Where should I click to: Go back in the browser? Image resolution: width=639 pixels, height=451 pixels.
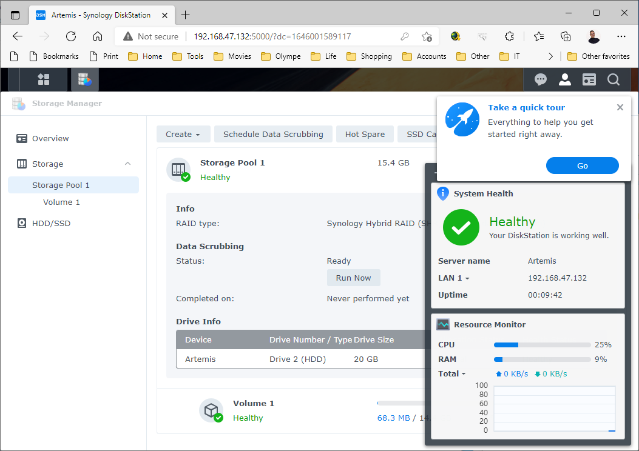coord(18,36)
